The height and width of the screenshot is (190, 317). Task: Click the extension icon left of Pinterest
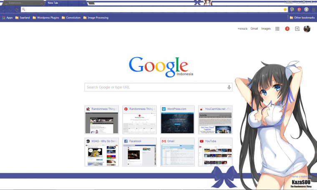[x=292, y=10]
